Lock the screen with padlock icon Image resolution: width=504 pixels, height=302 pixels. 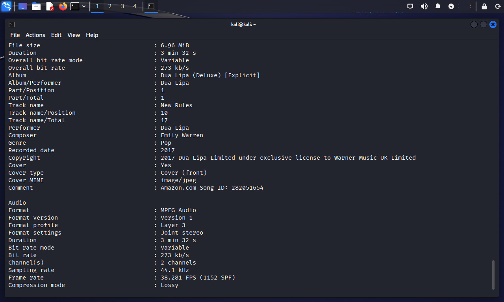click(x=484, y=6)
